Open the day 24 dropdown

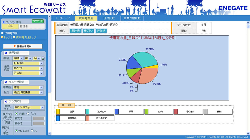pos(37,58)
